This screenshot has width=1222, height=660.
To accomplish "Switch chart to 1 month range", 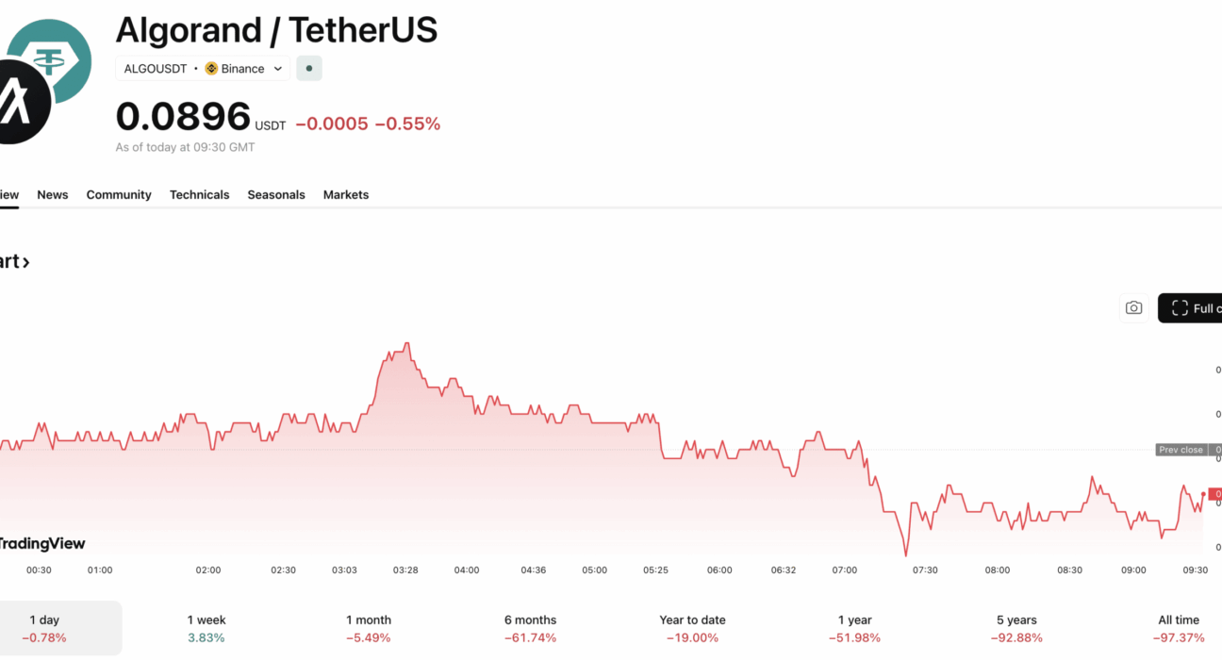I will [x=369, y=628].
